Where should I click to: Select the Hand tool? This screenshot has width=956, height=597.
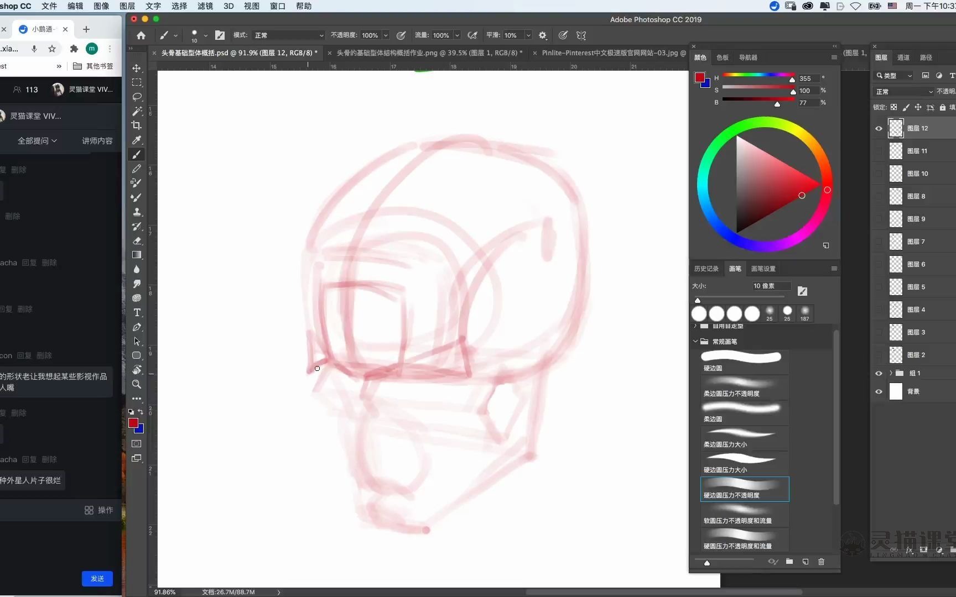pyautogui.click(x=137, y=370)
